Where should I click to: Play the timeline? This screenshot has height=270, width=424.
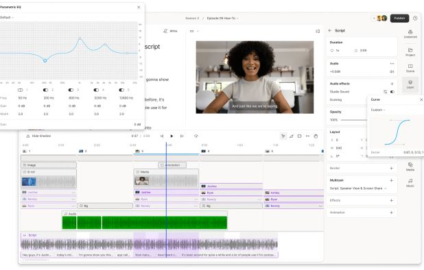point(172,136)
